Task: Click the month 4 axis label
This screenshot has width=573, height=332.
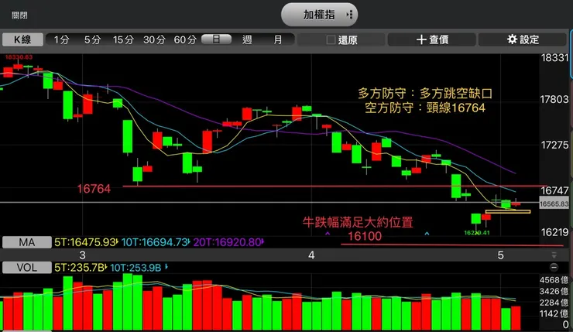Action: (x=311, y=255)
